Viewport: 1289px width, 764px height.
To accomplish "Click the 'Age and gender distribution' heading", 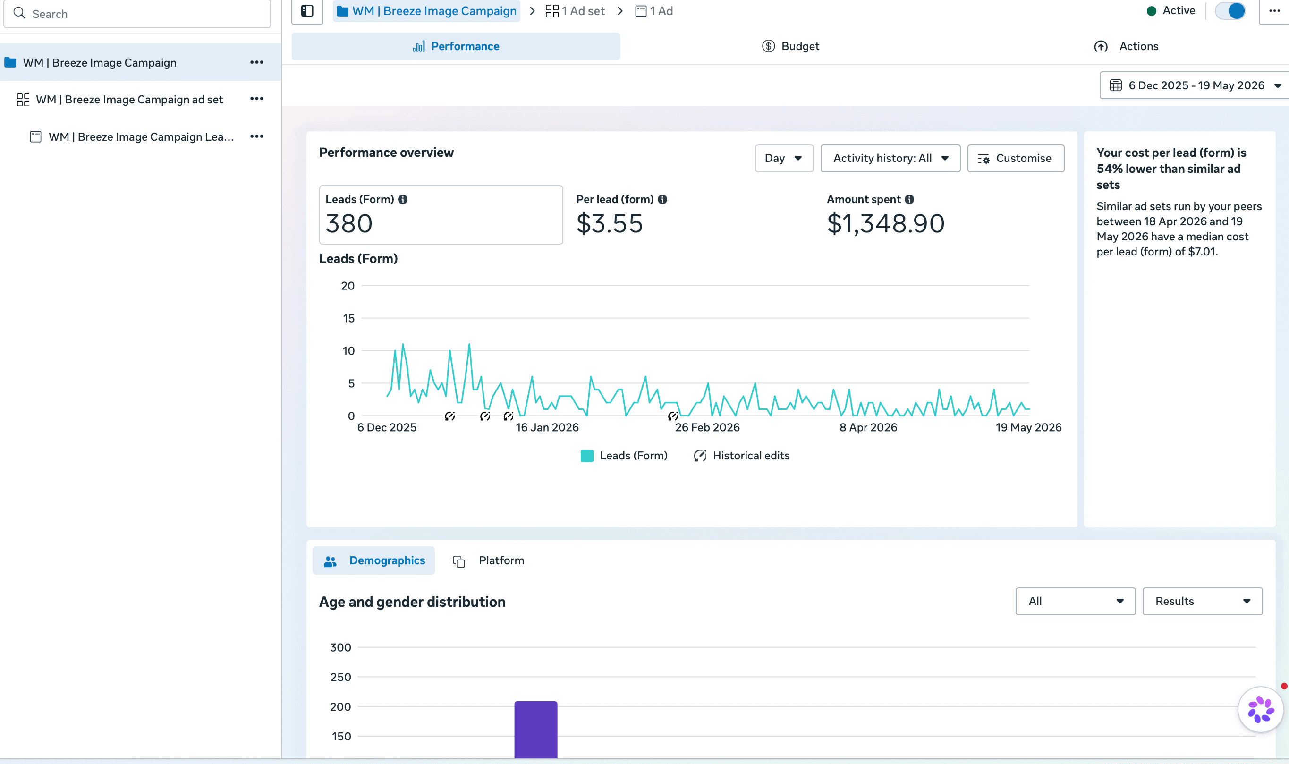I will (412, 602).
